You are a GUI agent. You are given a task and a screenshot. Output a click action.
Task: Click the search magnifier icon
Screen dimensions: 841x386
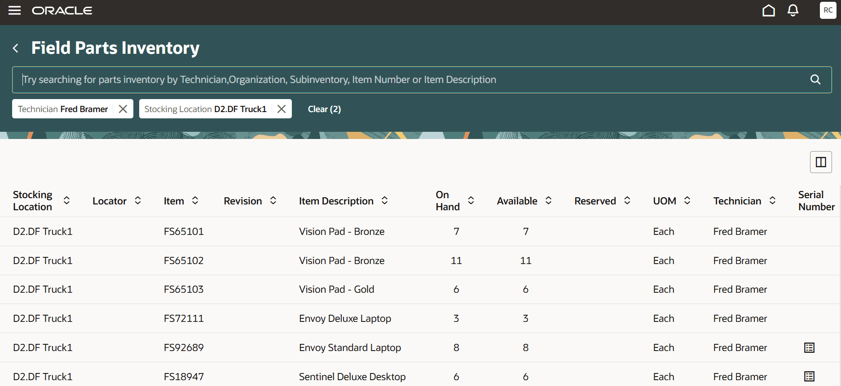(x=815, y=79)
